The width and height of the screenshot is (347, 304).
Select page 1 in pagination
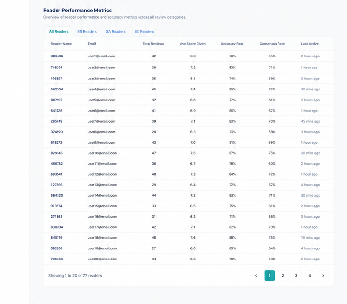[x=269, y=275]
